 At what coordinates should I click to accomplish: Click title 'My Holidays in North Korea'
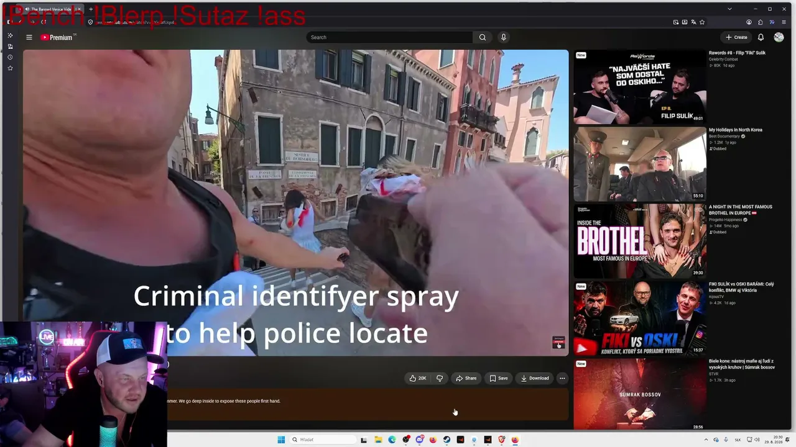pos(736,130)
